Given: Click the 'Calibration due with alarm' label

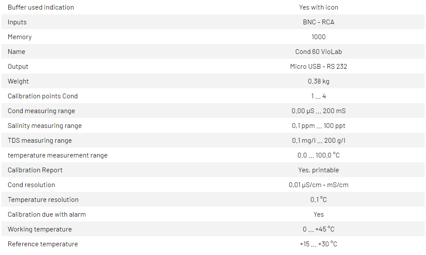Looking at the screenshot, I should click(47, 215).
